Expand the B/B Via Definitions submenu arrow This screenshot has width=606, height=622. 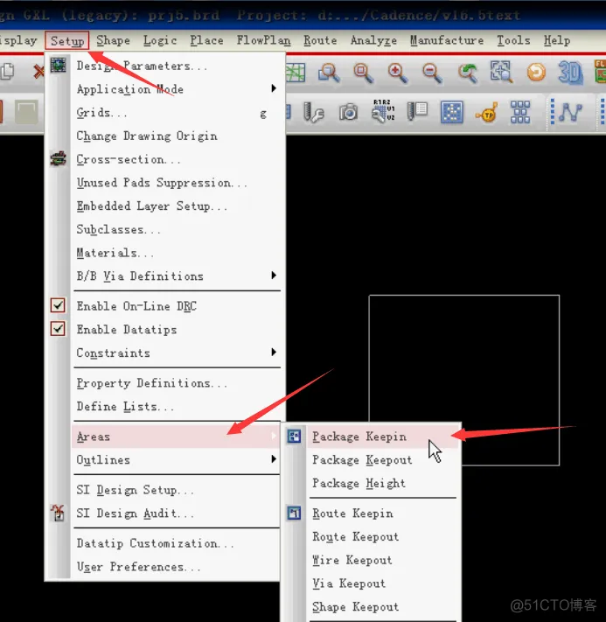[274, 276]
